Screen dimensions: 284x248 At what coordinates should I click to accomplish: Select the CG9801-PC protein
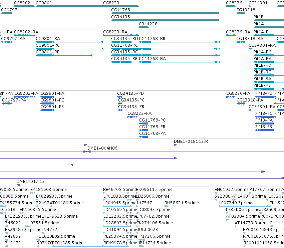point(47,103)
